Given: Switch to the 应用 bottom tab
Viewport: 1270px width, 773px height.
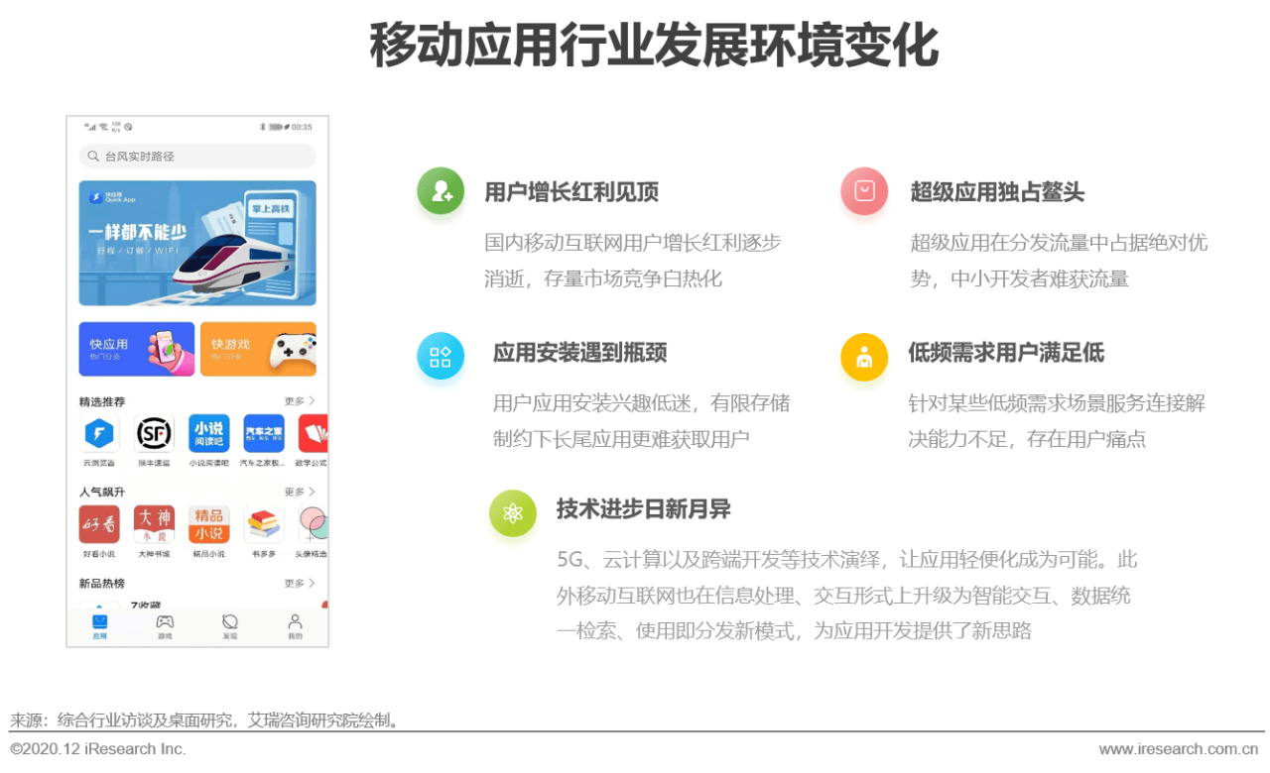Looking at the screenshot, I should [x=99, y=627].
